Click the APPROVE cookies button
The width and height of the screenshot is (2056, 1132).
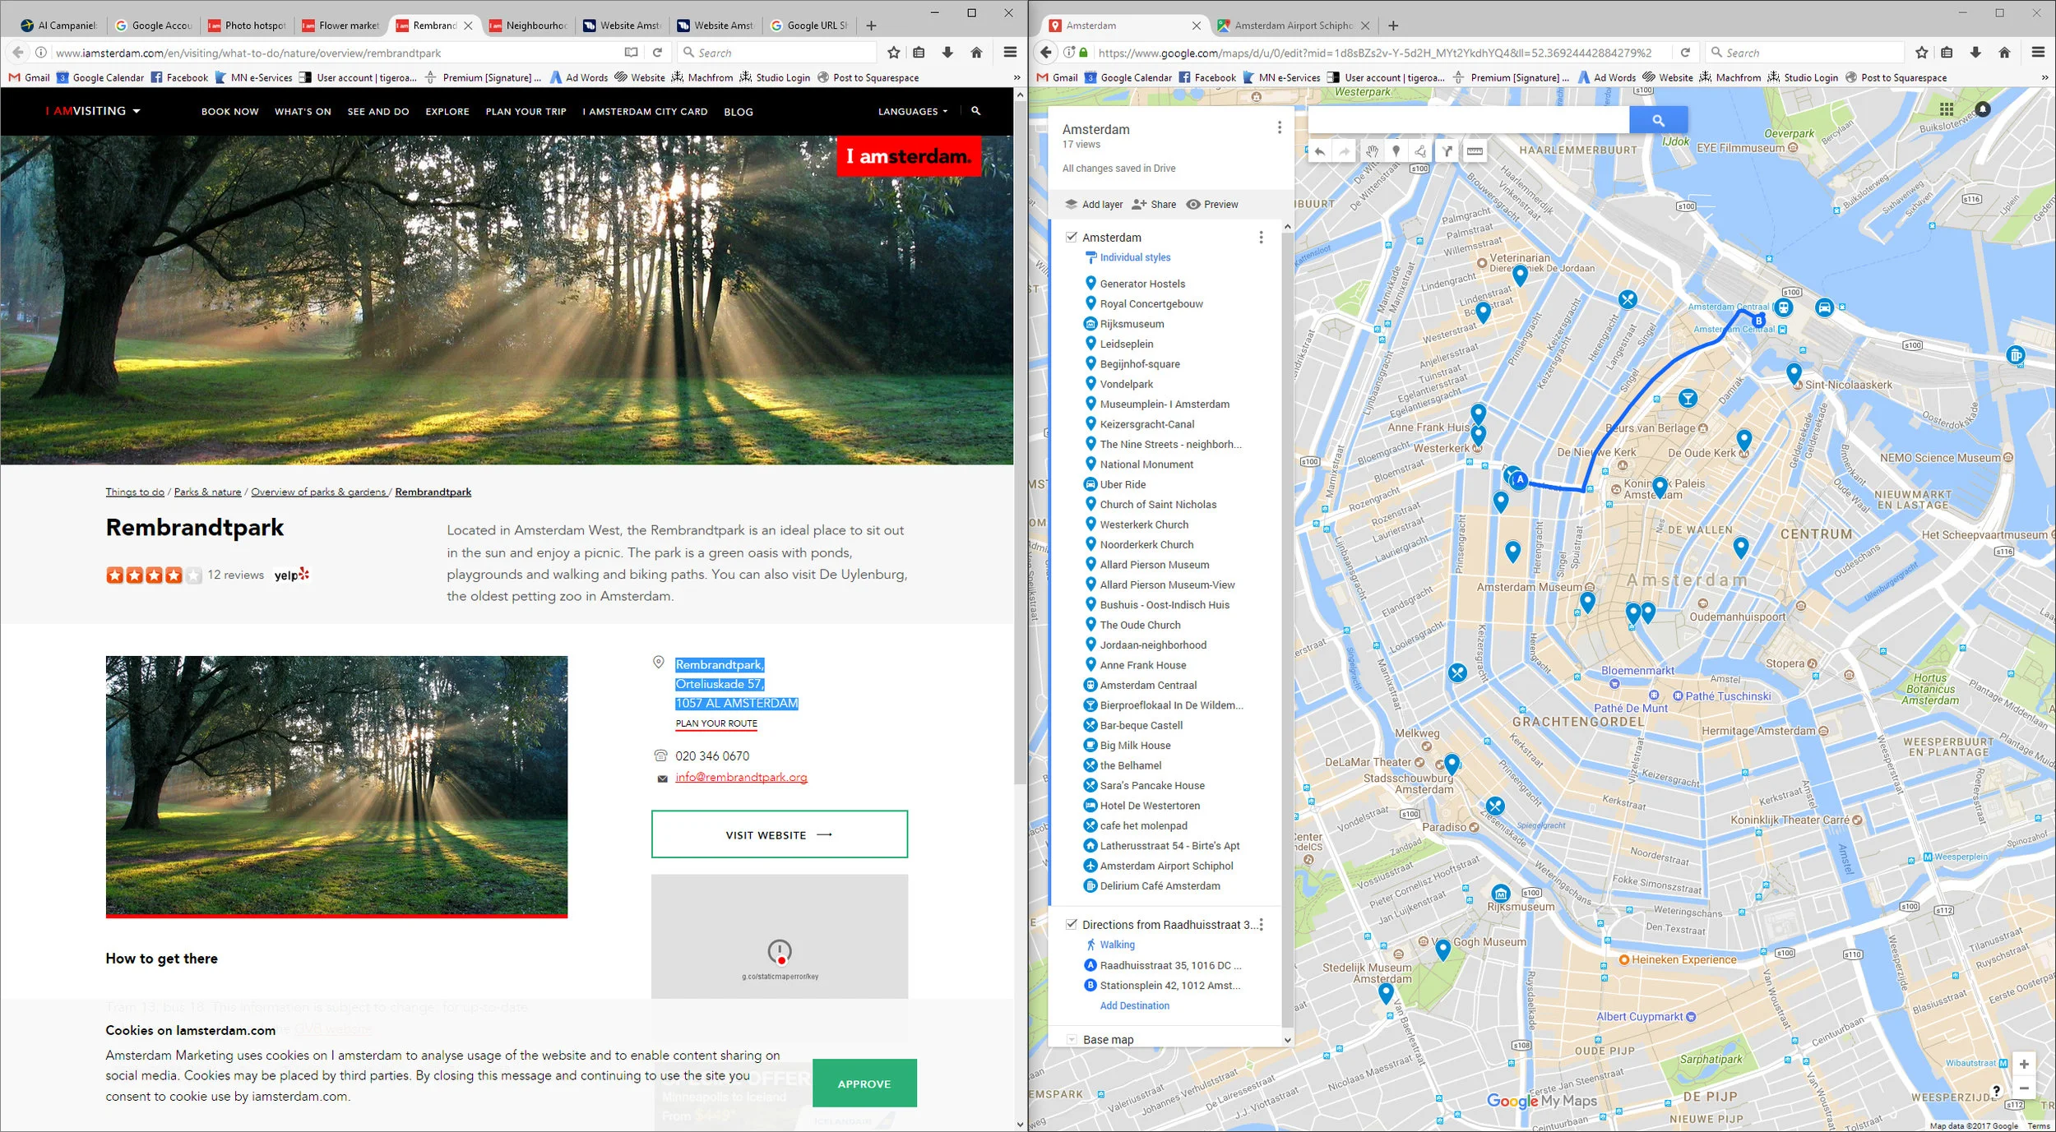(864, 1083)
